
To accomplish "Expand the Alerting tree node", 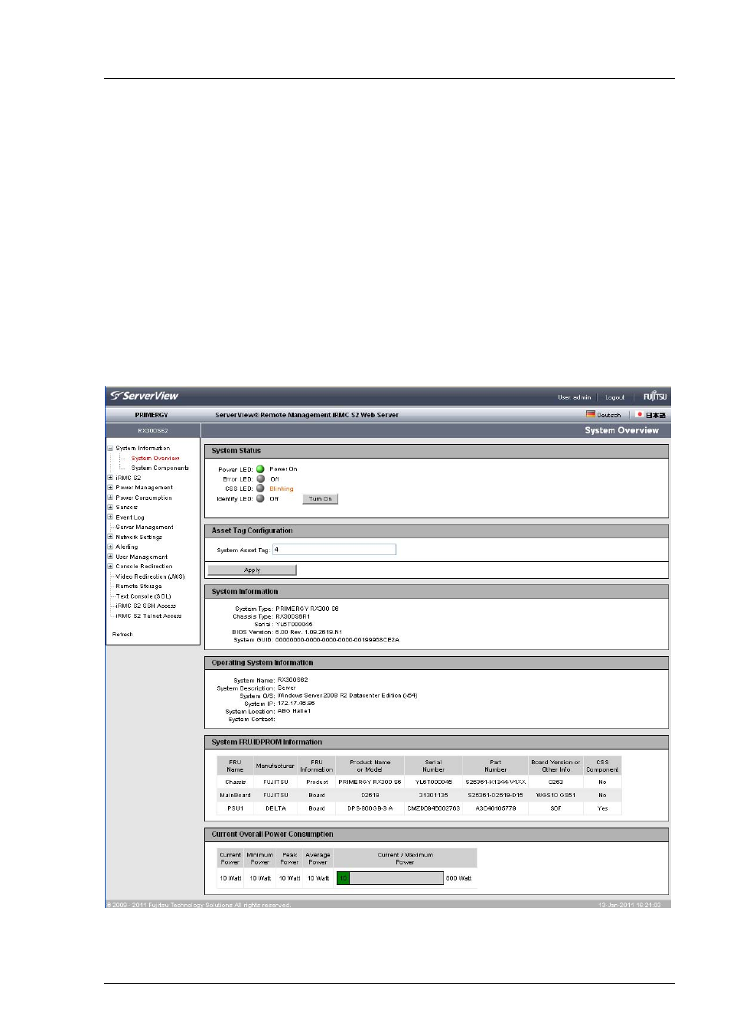I will [x=110, y=547].
